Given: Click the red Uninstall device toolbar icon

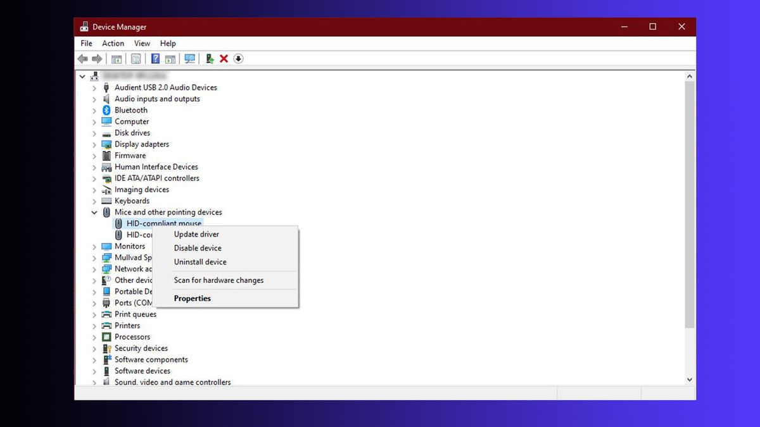Looking at the screenshot, I should tap(224, 58).
